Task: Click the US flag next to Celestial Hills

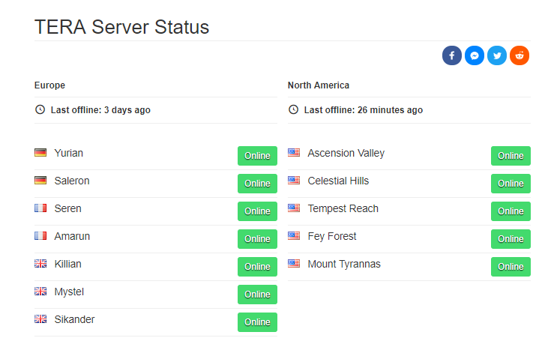Action: click(294, 180)
